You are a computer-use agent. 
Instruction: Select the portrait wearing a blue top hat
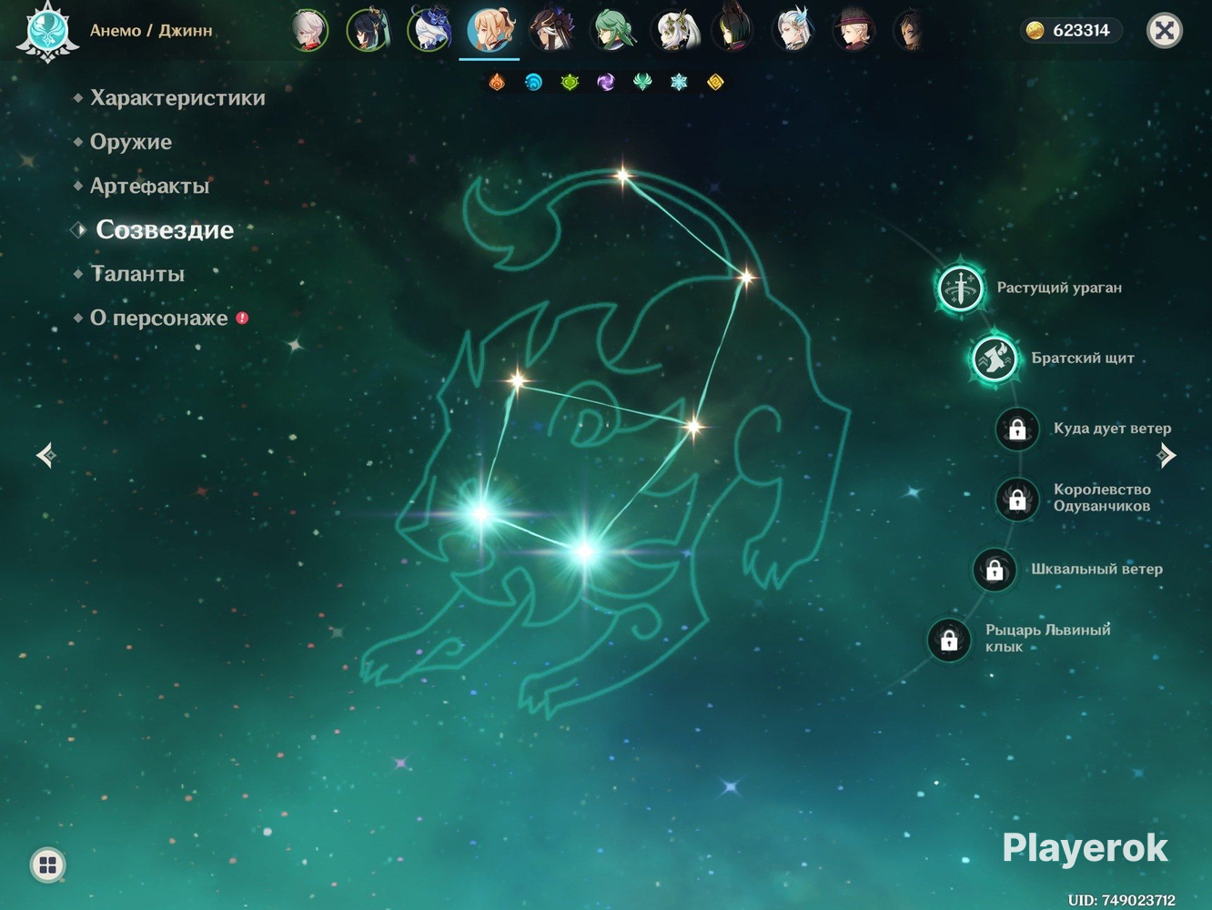[429, 30]
